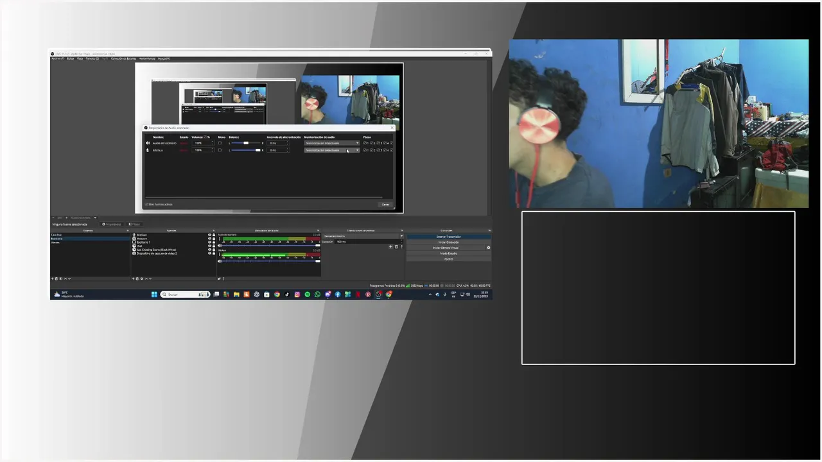Click the Mic/Aux microphone icon in audio properties

tap(148, 150)
